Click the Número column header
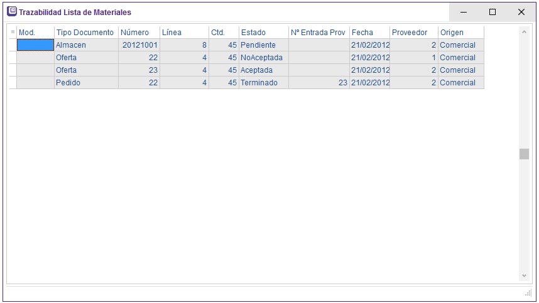 pyautogui.click(x=138, y=32)
